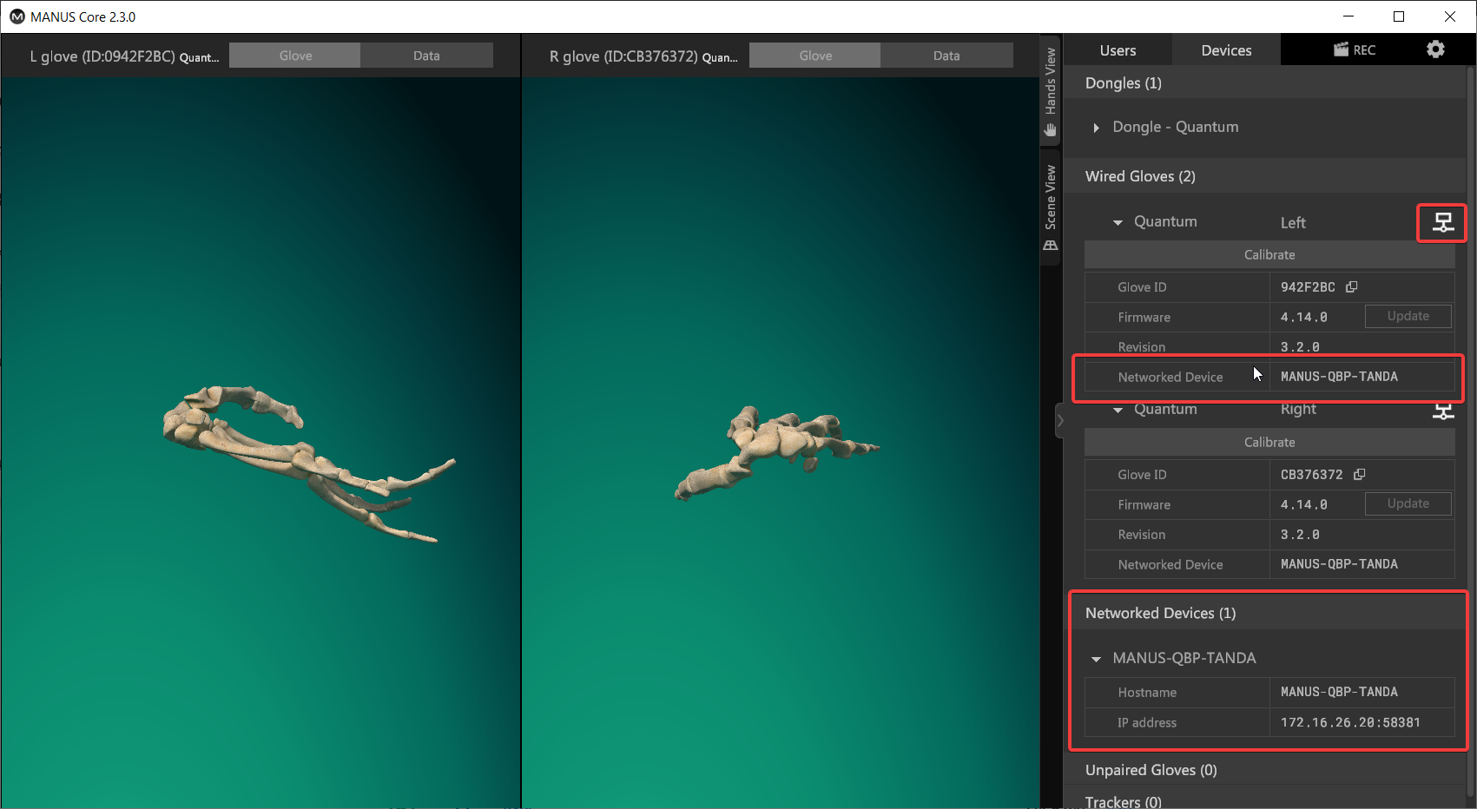Select the Glove view for the L glove
The width and height of the screenshot is (1477, 809).
coord(295,56)
